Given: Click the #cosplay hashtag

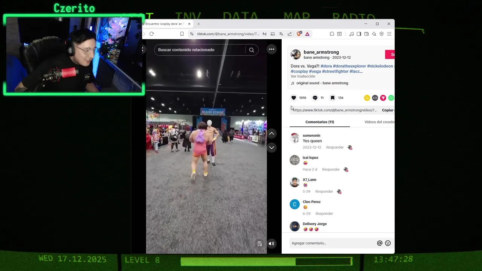Looking at the screenshot, I should coord(299,71).
